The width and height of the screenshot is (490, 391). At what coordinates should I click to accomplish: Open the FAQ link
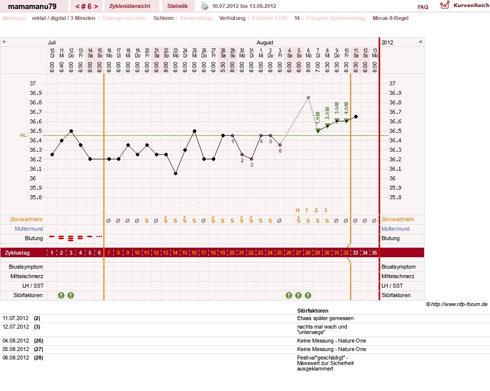[x=423, y=7]
